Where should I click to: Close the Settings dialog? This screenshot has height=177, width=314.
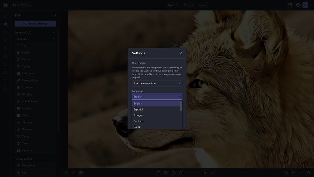pos(180,53)
